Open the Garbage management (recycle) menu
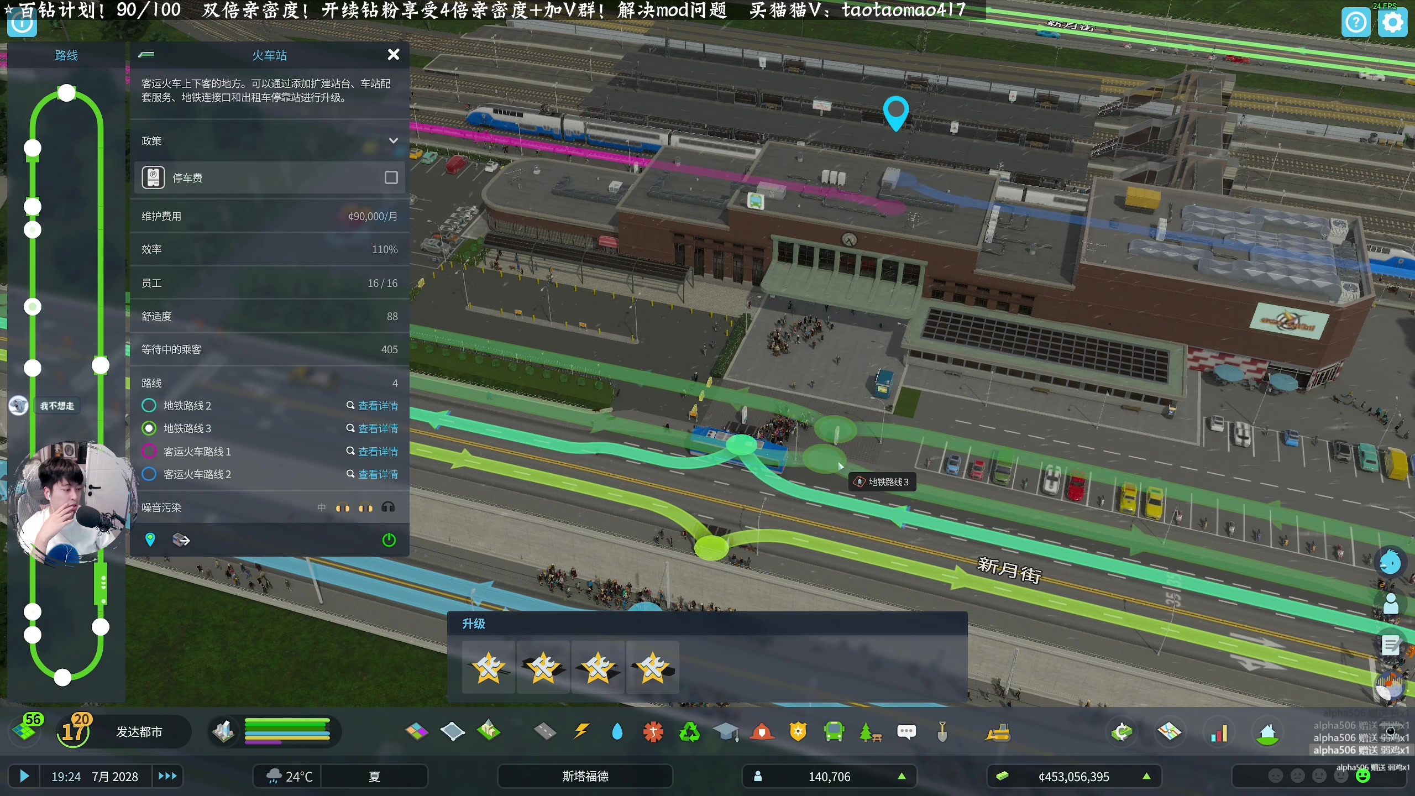This screenshot has width=1415, height=796. (689, 732)
